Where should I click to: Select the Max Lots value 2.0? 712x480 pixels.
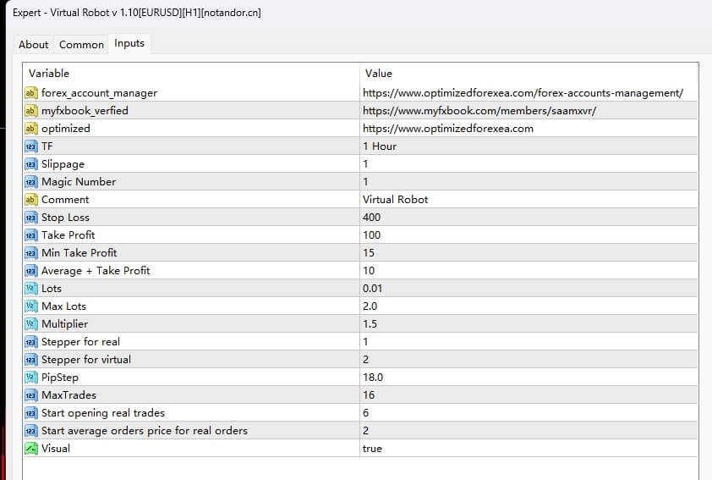tap(370, 306)
